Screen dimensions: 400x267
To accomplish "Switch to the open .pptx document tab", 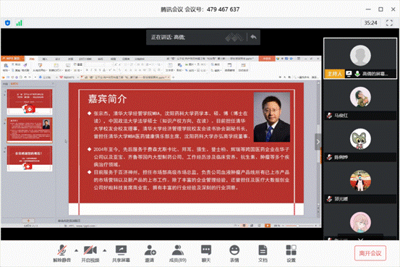I will [125, 77].
